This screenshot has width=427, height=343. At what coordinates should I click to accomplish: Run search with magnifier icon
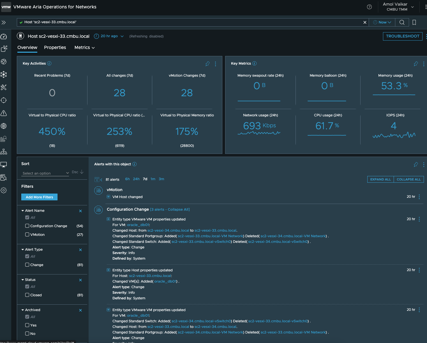pos(402,22)
